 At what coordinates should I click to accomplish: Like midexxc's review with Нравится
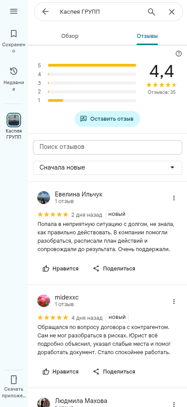(x=61, y=372)
